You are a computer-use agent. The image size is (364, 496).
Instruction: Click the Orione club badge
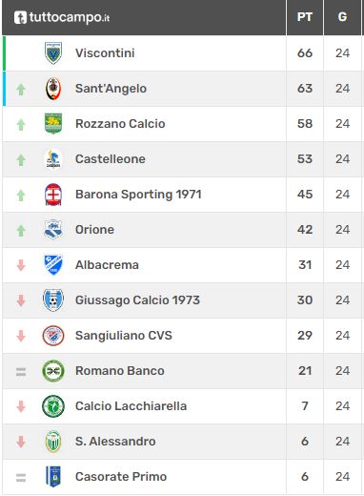[x=53, y=229]
